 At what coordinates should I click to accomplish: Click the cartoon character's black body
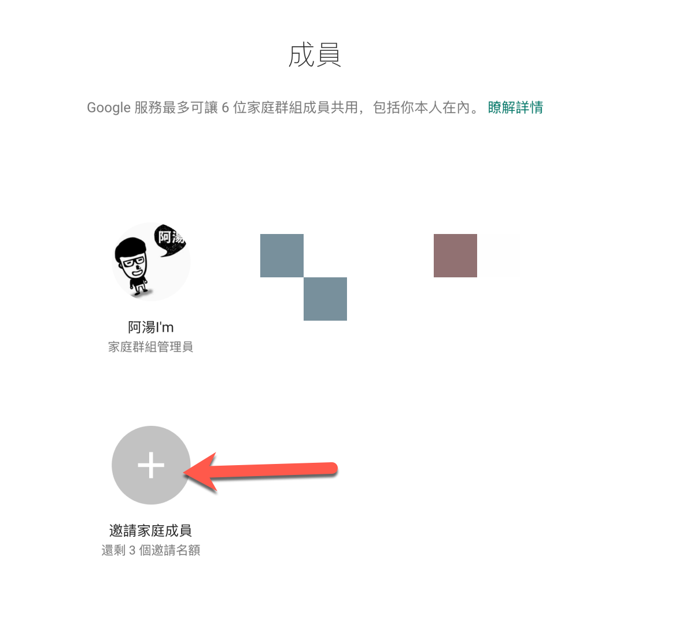[138, 285]
